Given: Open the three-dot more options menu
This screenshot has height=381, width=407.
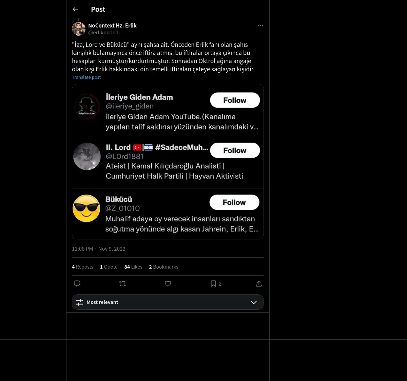Looking at the screenshot, I should (x=260, y=26).
